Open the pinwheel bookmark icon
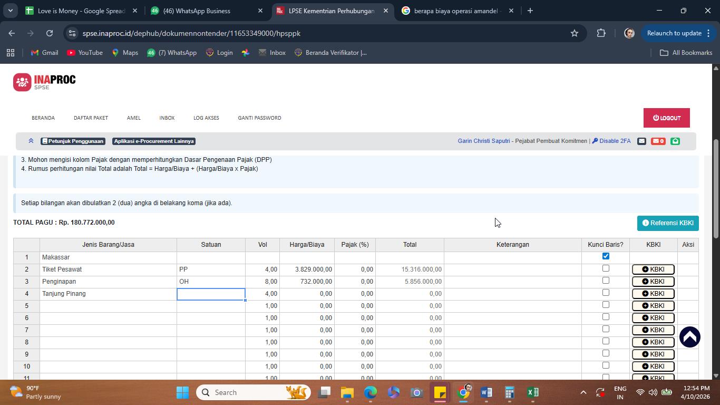720x405 pixels. (246, 53)
